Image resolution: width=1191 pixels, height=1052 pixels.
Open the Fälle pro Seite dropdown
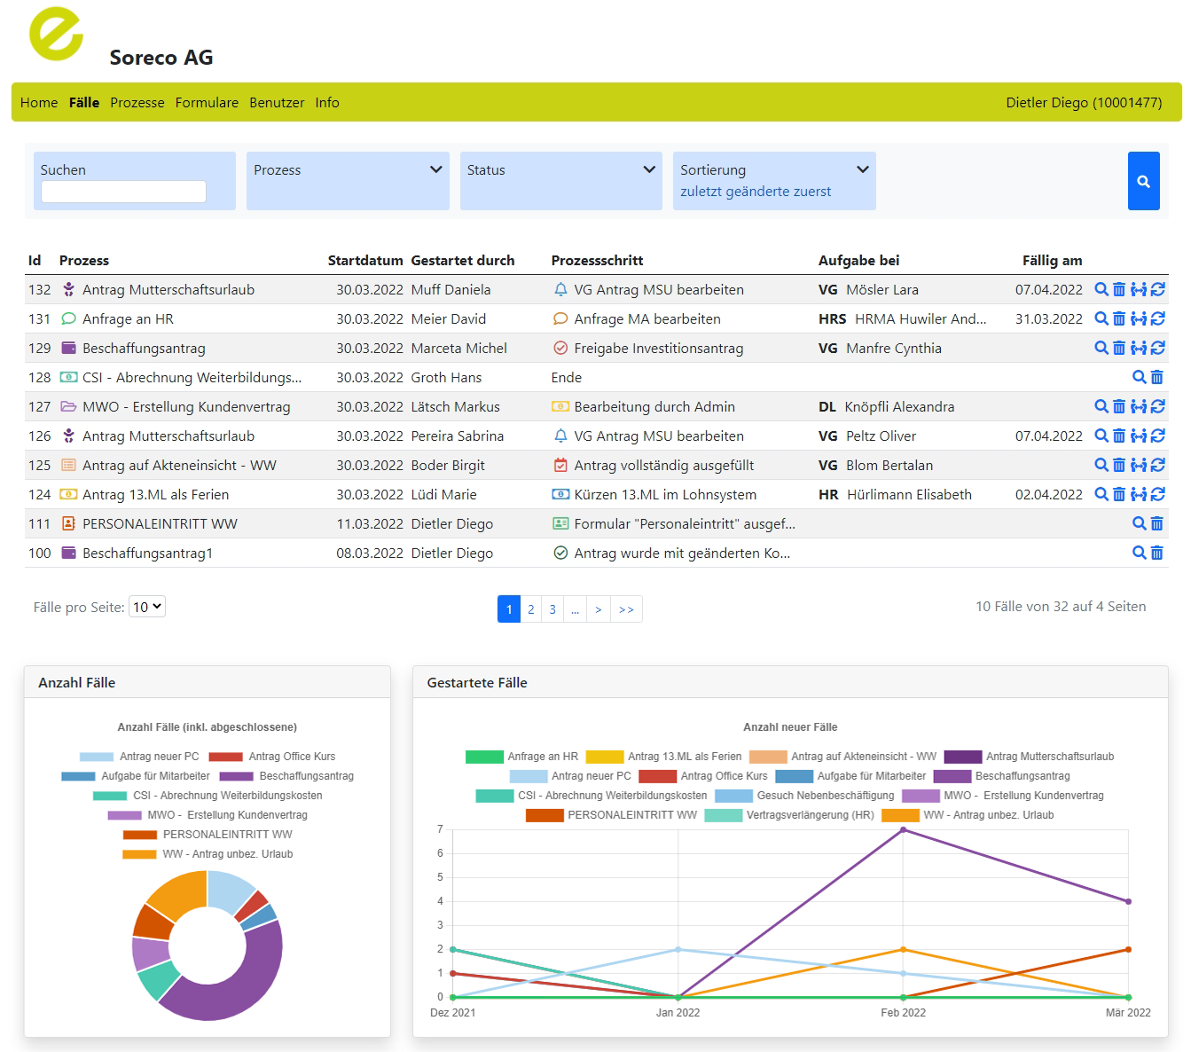coord(147,607)
